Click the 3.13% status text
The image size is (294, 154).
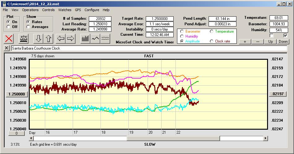[x=15, y=144]
